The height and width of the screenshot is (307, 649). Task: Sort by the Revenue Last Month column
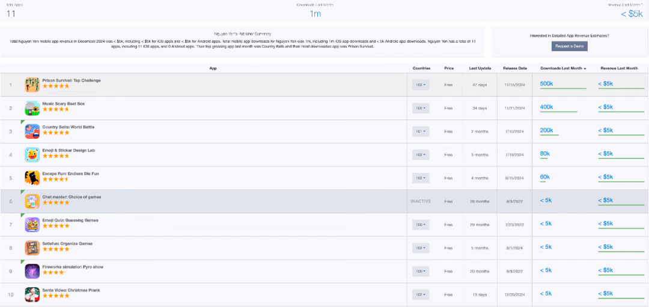pos(619,68)
